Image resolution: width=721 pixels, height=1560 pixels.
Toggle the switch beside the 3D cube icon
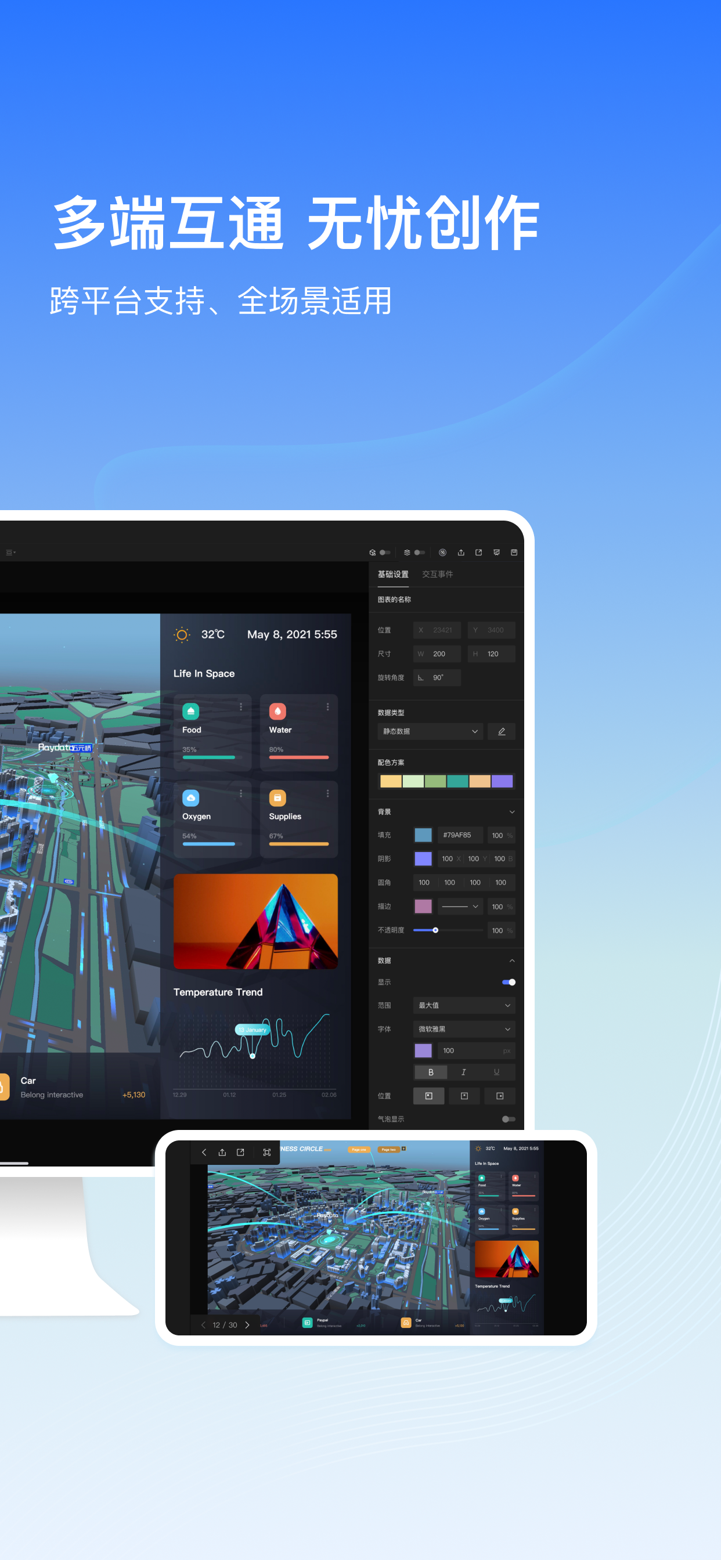[385, 552]
